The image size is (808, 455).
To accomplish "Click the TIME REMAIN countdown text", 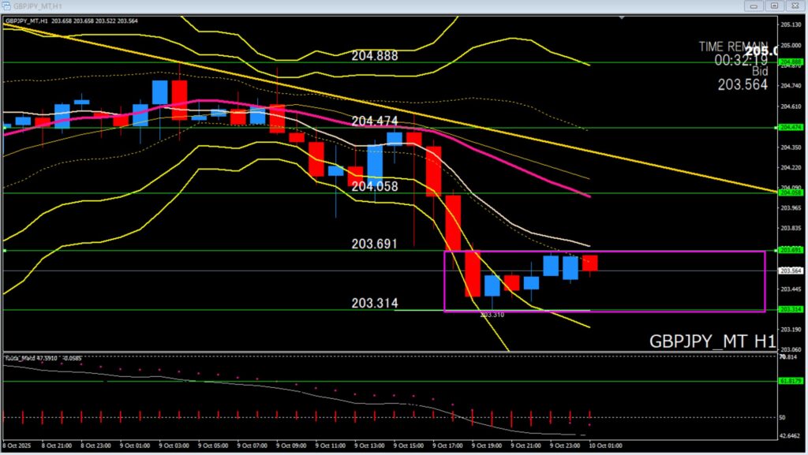I will pyautogui.click(x=733, y=47).
